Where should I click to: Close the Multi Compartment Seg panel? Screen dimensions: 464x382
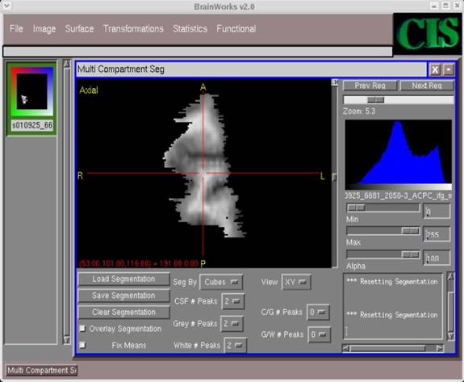tap(435, 70)
